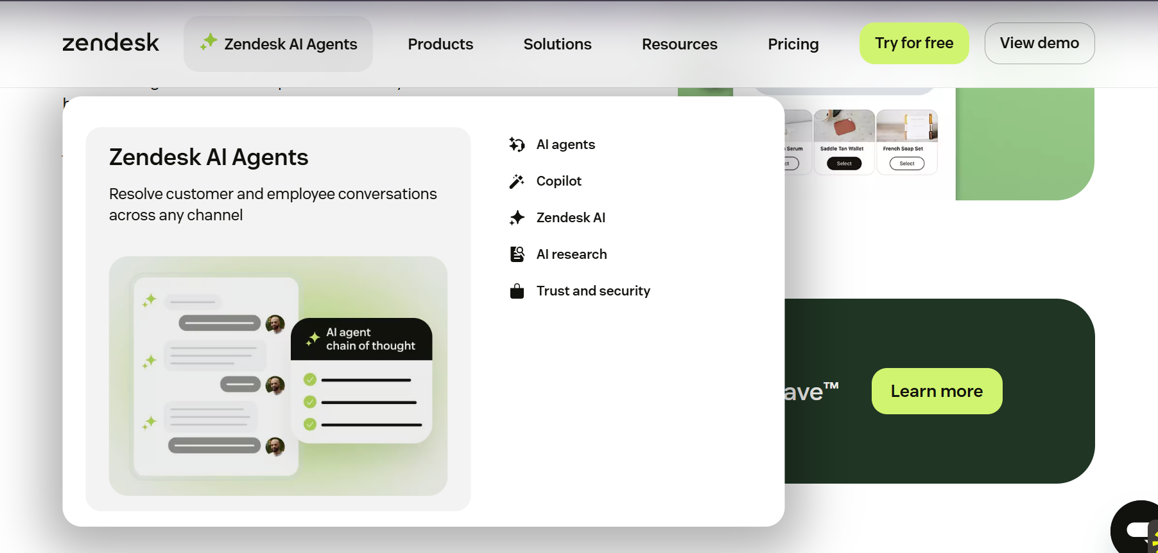Click the Zendesk logo

click(x=110, y=43)
